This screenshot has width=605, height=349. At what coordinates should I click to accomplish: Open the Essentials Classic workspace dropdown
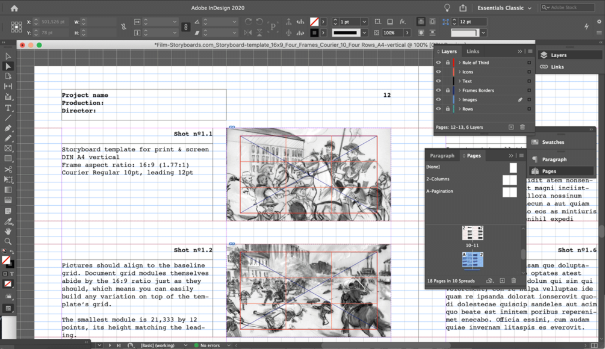504,8
